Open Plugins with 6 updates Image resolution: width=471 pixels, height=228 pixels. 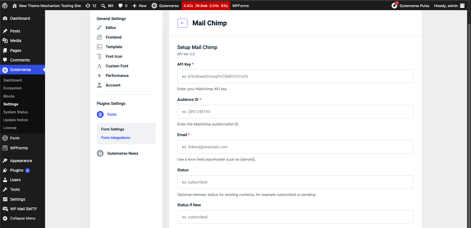click(x=23, y=170)
